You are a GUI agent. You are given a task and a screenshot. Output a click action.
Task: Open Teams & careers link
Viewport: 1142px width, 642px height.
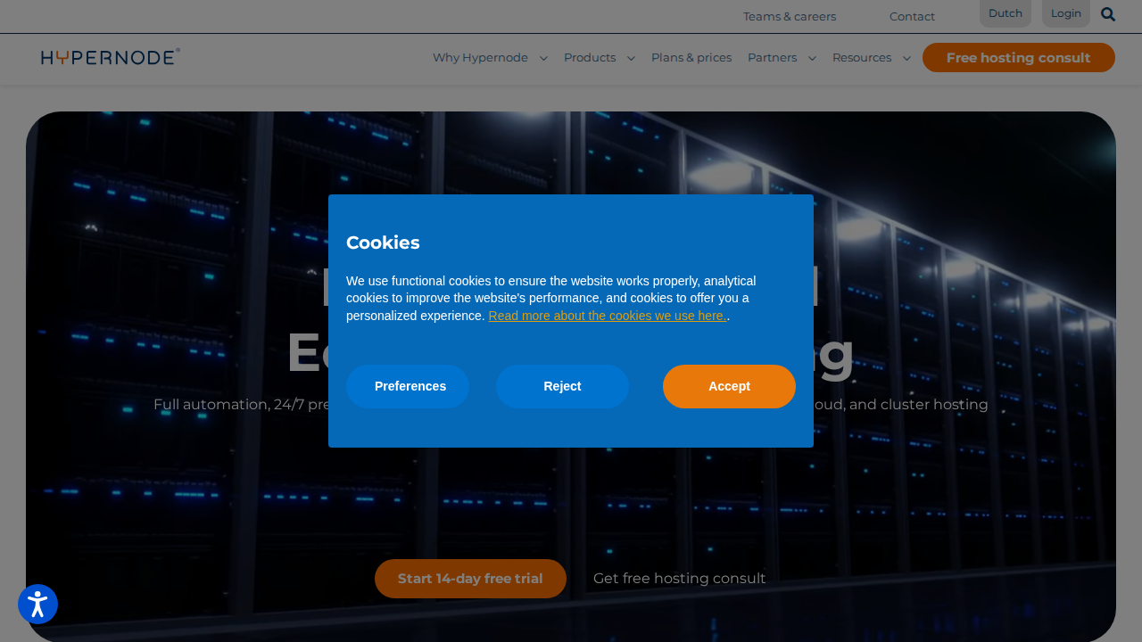[790, 16]
